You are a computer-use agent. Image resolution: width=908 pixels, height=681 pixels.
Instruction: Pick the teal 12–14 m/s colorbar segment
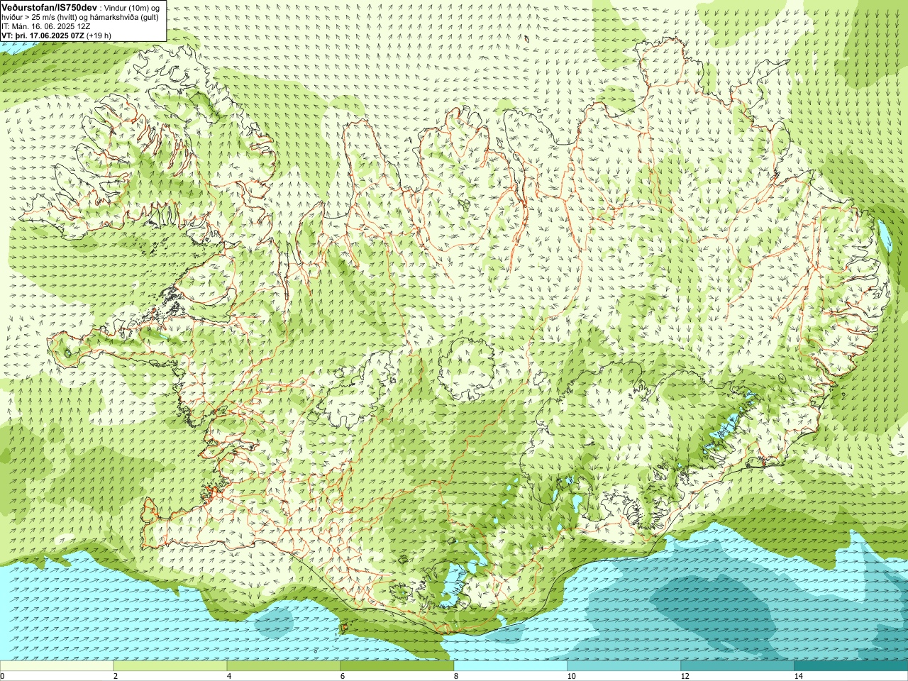(738, 666)
